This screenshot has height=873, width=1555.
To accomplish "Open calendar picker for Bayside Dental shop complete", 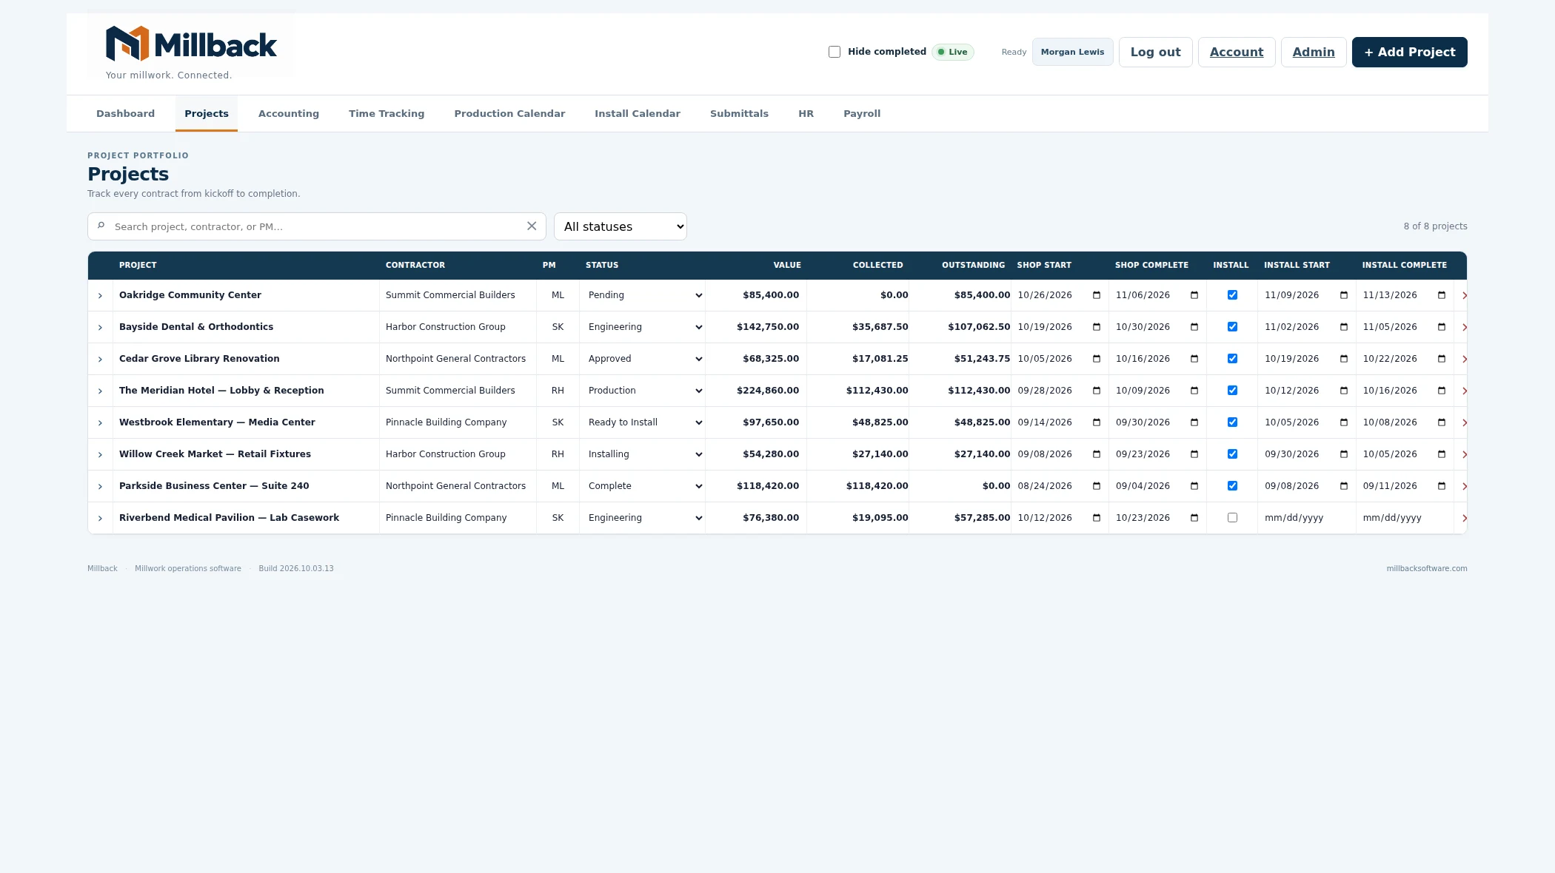I will pyautogui.click(x=1194, y=327).
